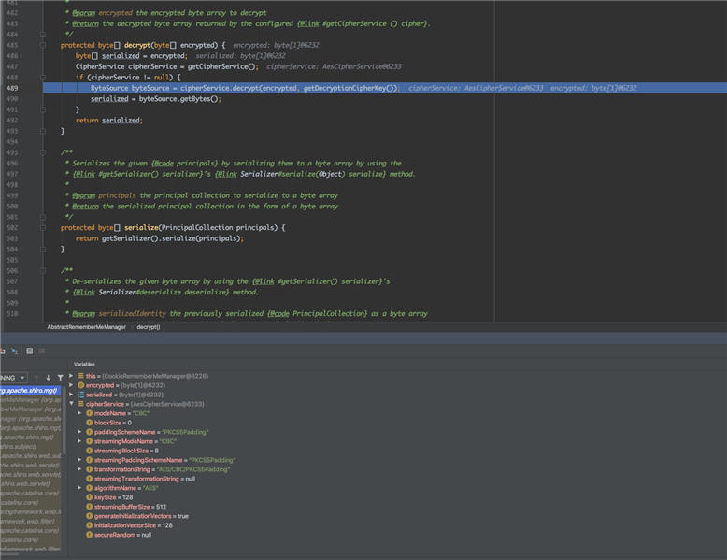
Task: Click the Frames list vertical scrollbar
Action: (x=64, y=423)
